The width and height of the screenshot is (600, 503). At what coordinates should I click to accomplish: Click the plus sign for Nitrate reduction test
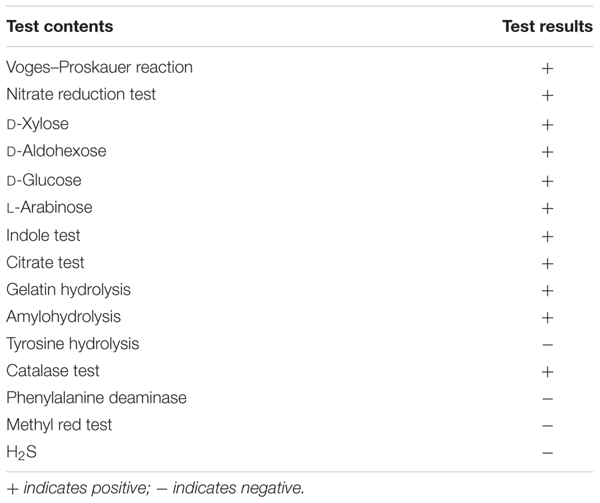pos(547,95)
